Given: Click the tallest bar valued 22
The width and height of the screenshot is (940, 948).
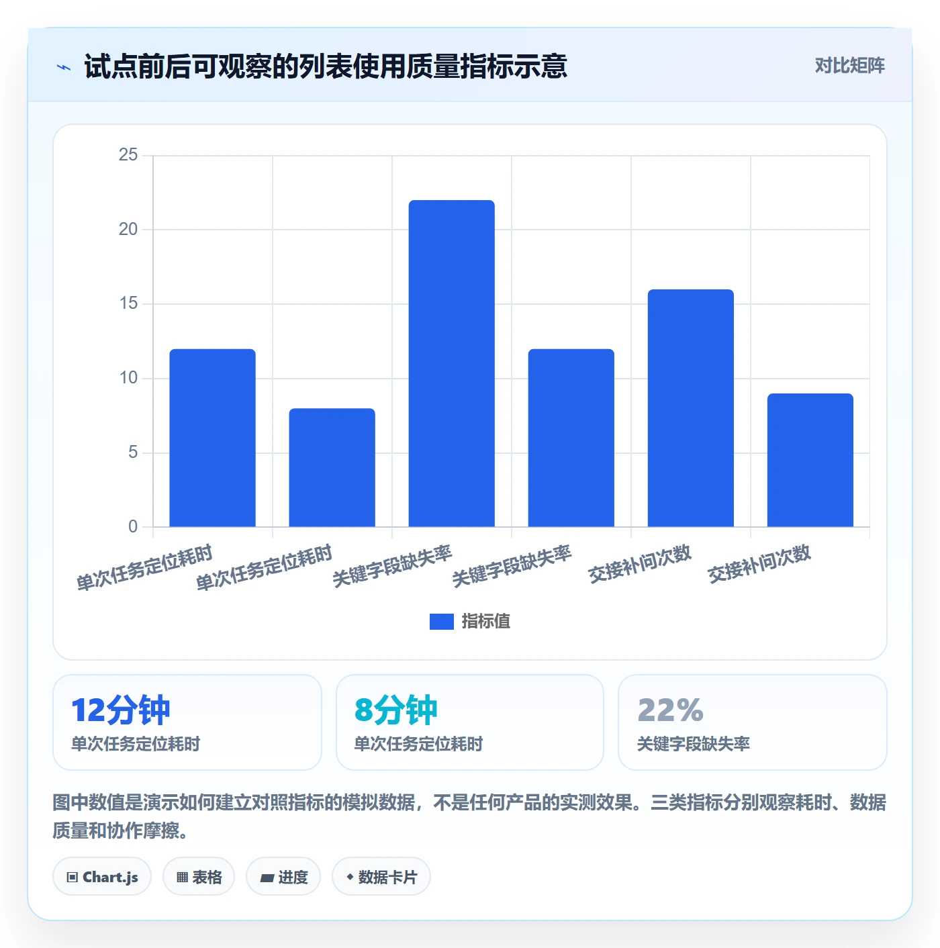Looking at the screenshot, I should point(452,363).
